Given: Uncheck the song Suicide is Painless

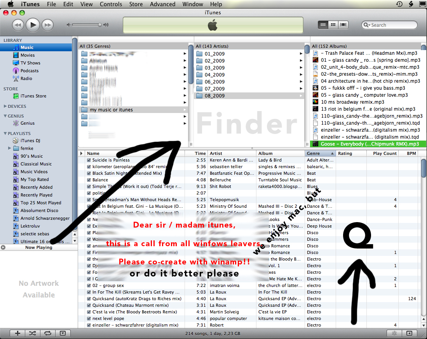Looking at the screenshot, I should 89,160.
